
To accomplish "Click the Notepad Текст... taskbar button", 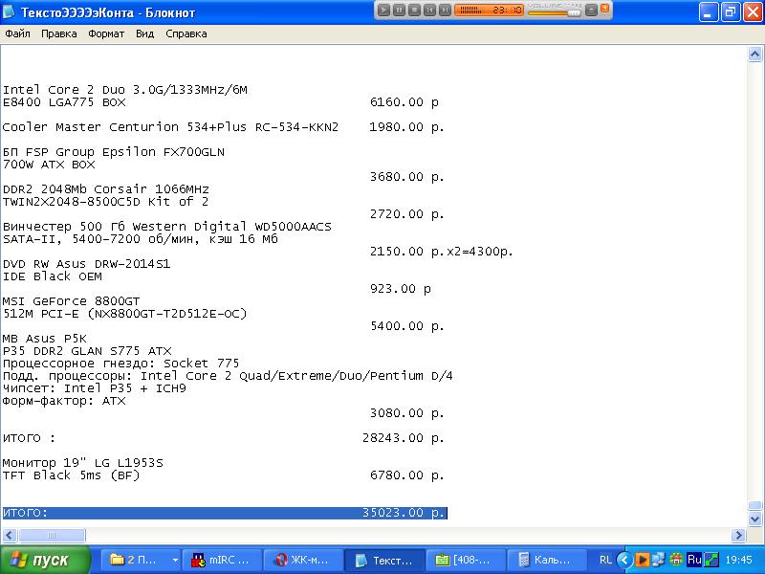I will 384,560.
